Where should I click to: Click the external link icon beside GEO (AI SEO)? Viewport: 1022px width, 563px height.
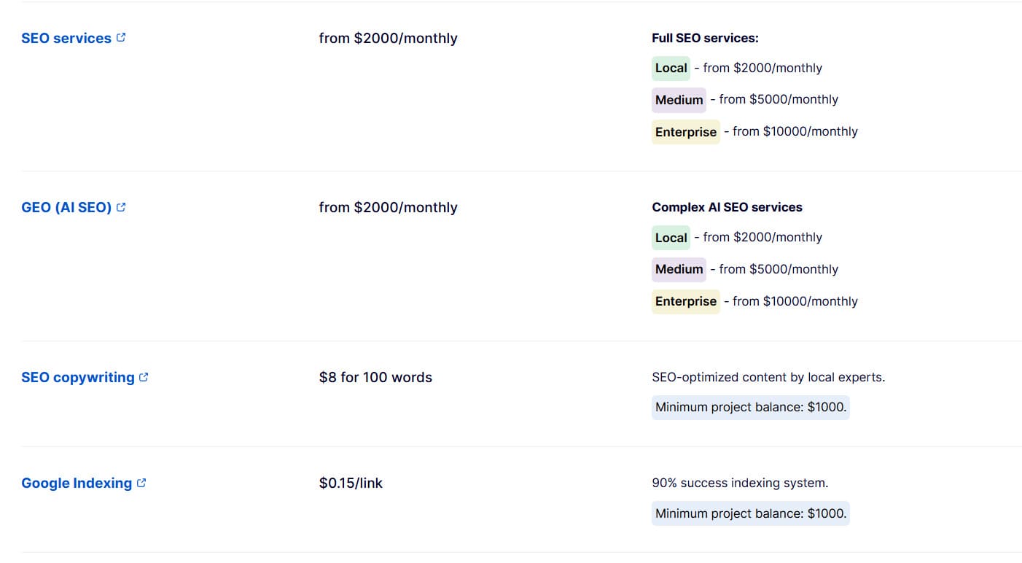121,206
